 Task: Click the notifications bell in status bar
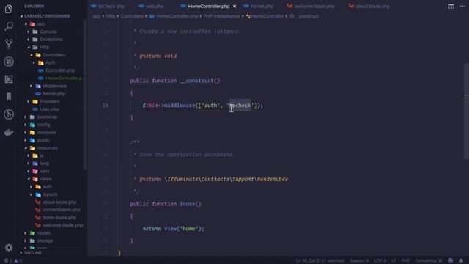point(461,260)
